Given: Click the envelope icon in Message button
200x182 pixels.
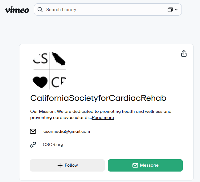Looking at the screenshot, I should [135, 165].
